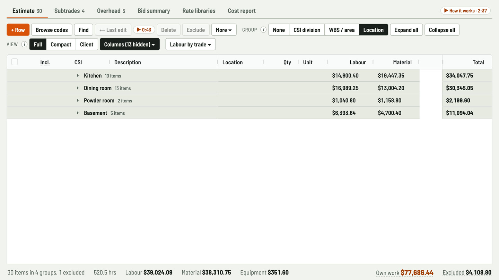The height and width of the screenshot is (280, 499).
Task: Click the Browse codes button
Action: coord(52,30)
